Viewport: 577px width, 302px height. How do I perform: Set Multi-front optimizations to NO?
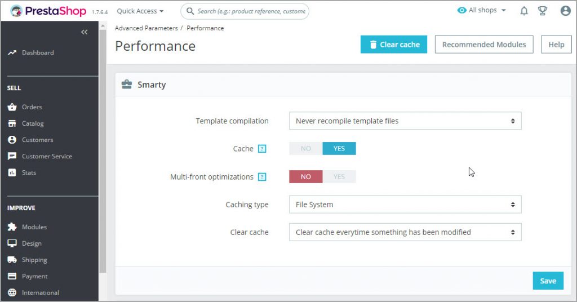click(306, 176)
